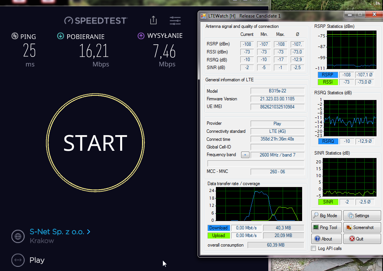
Task: Open Speedtest settings sliders icon
Action: tap(175, 21)
